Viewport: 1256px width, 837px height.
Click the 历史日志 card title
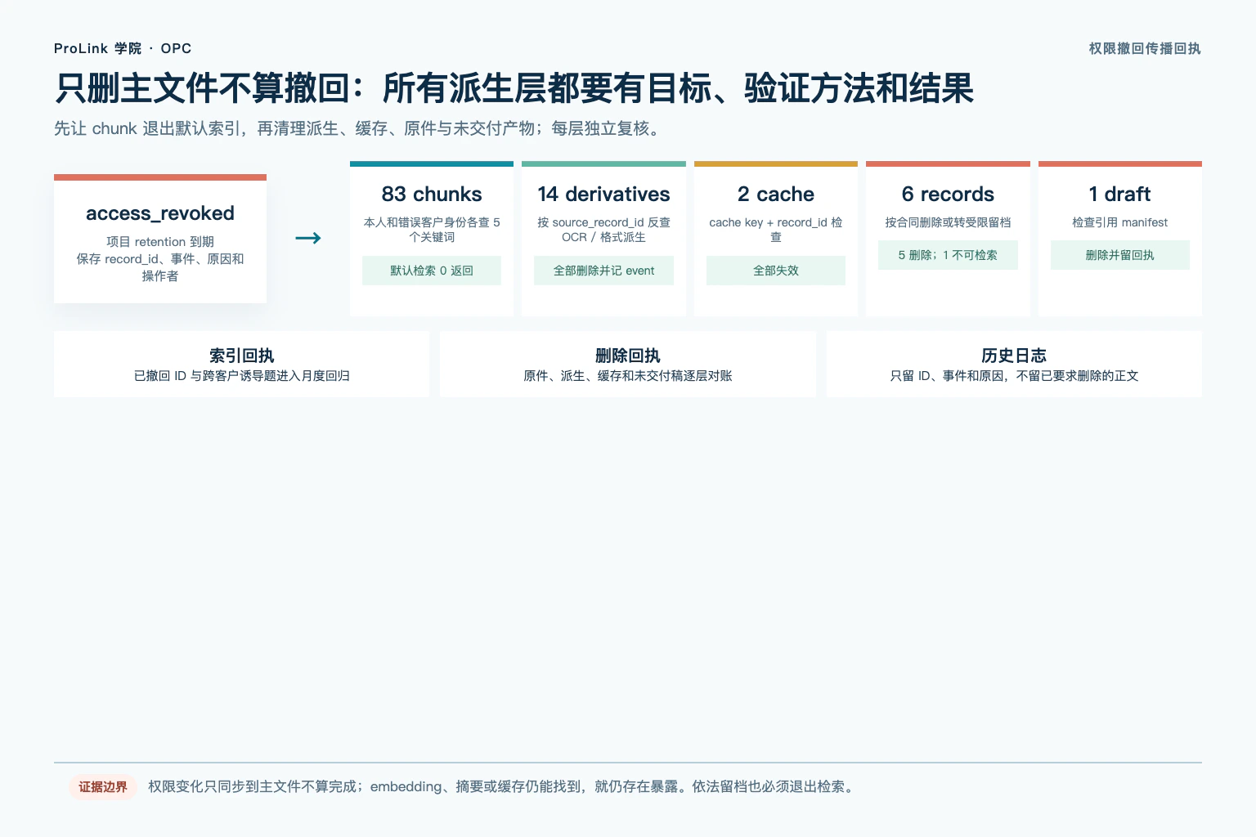coord(1014,356)
